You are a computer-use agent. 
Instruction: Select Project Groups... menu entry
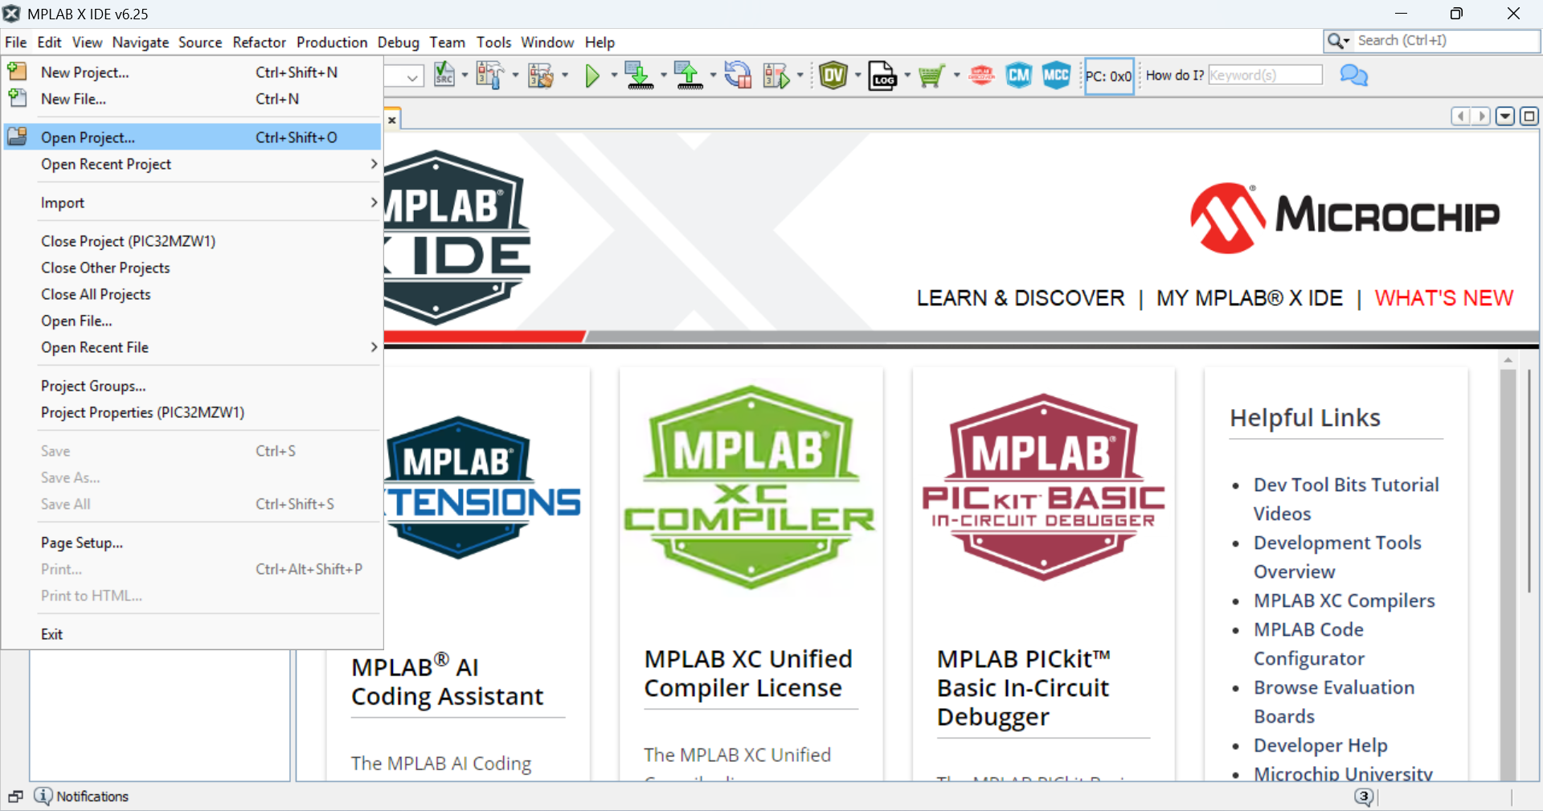192,386
